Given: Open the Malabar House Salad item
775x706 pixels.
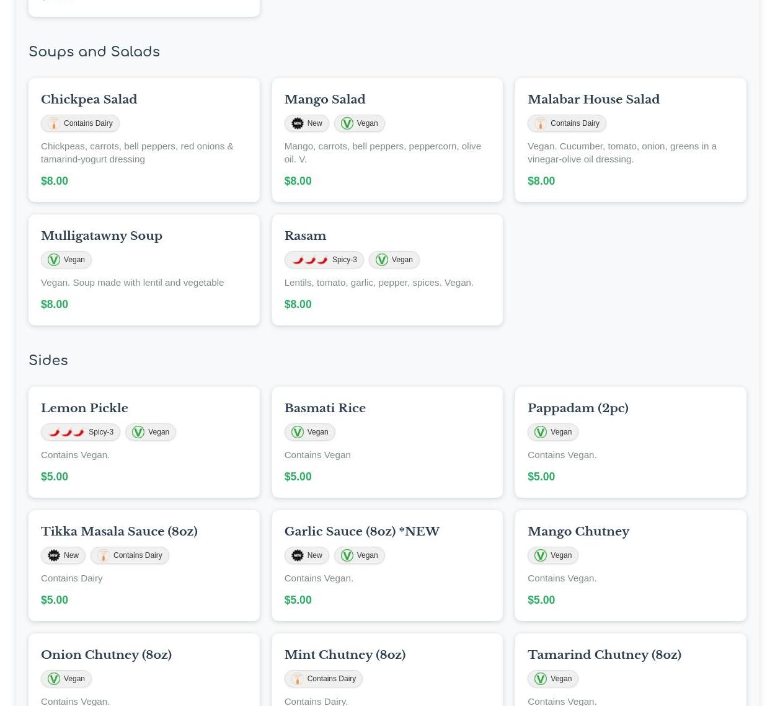Looking at the screenshot, I should (593, 99).
